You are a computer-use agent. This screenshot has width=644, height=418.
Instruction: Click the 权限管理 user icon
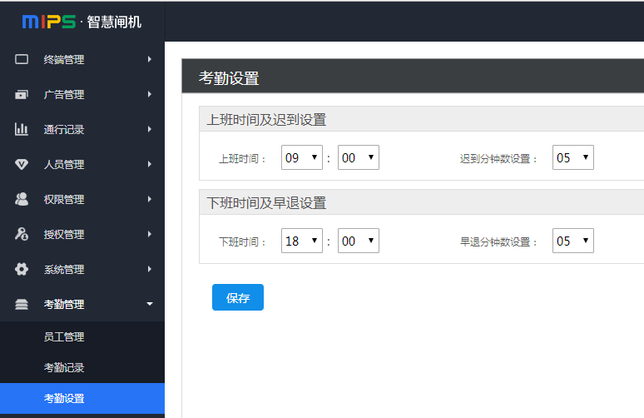22,199
